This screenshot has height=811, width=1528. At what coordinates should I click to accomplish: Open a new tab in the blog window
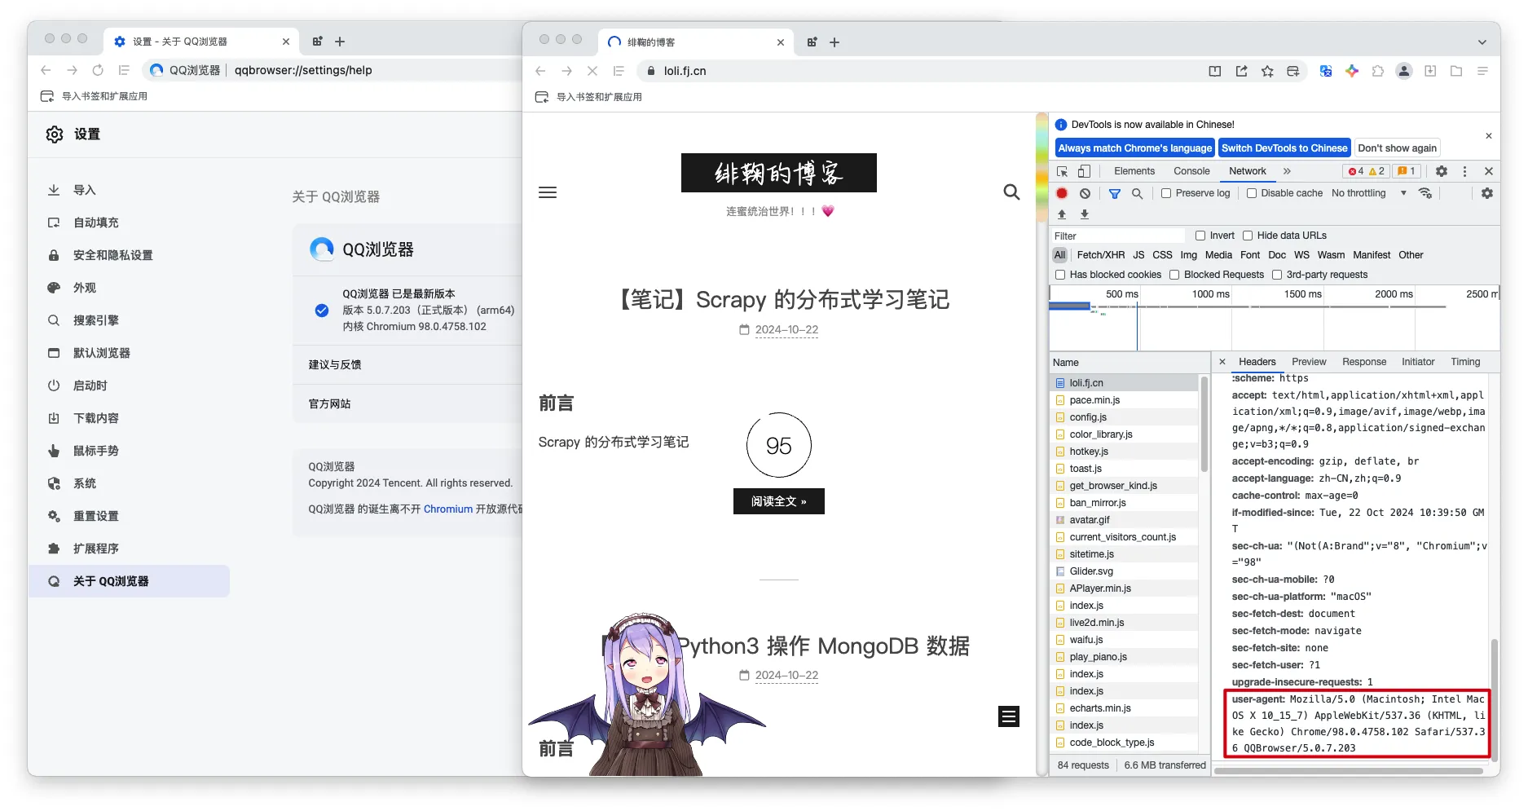834,42
